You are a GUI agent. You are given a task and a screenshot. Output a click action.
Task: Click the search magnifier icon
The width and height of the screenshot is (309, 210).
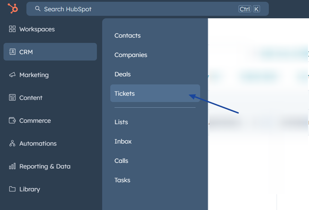tap(38, 9)
